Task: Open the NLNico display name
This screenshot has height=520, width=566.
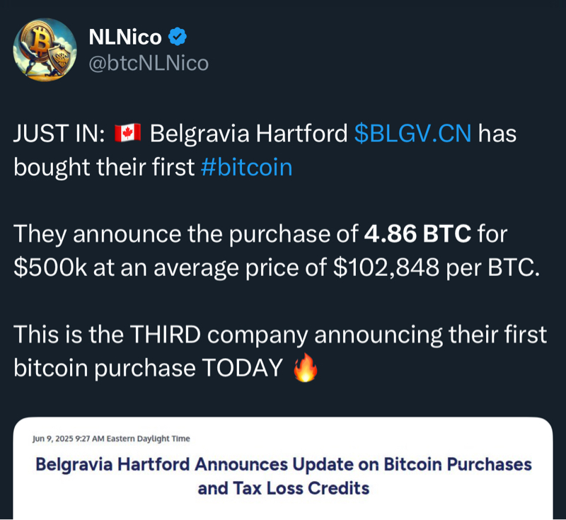Action: [125, 37]
